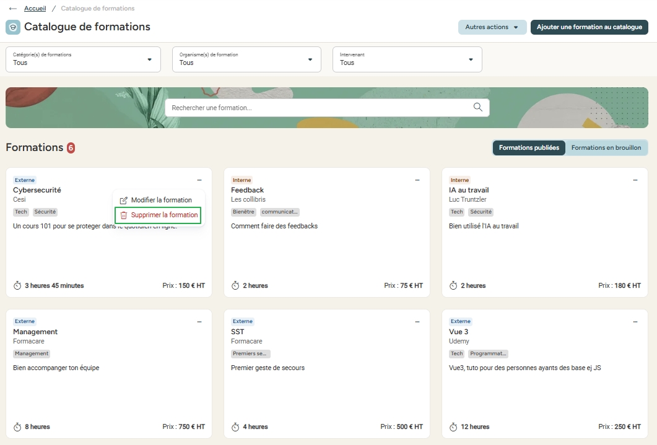Image resolution: width=657 pixels, height=445 pixels.
Task: Follow the Accueil breadcrumb link
Action: (35, 9)
